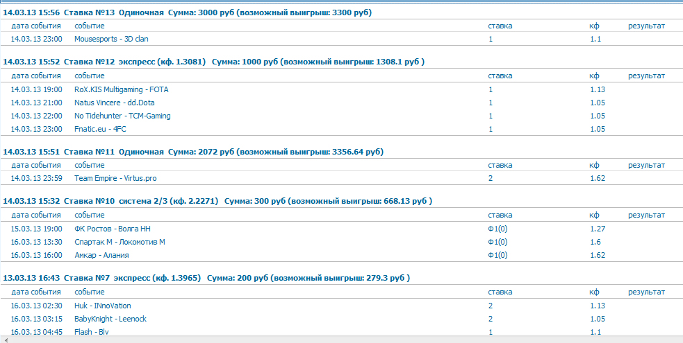Click the ставка column header under Ставка №10
The height and width of the screenshot is (343, 683).
pyautogui.click(x=500, y=215)
